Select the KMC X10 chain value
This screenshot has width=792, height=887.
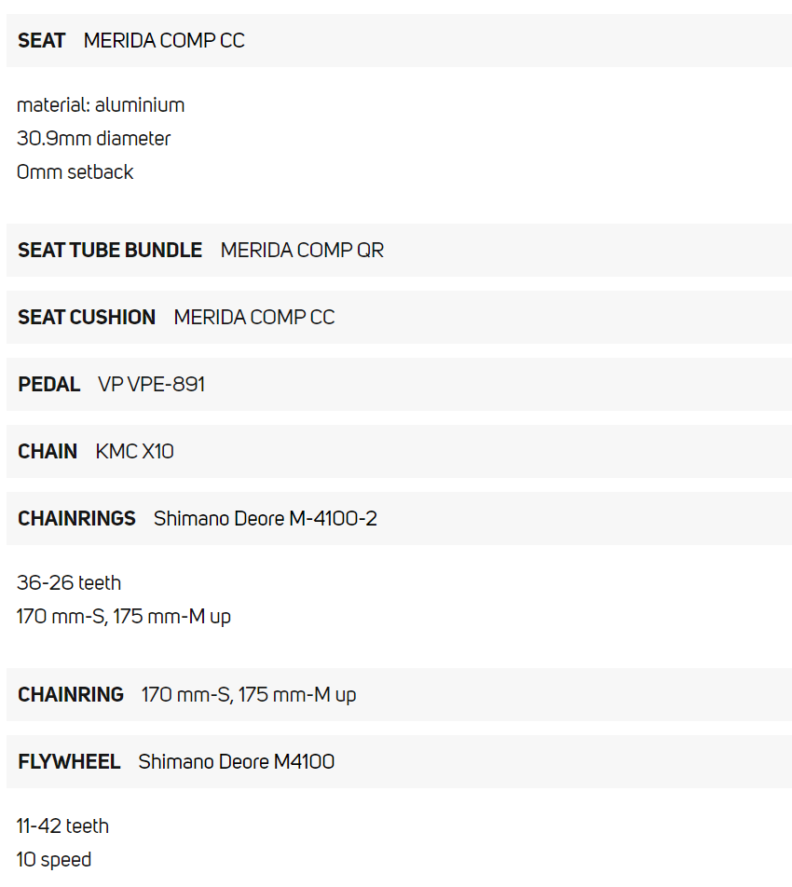pyautogui.click(x=134, y=452)
